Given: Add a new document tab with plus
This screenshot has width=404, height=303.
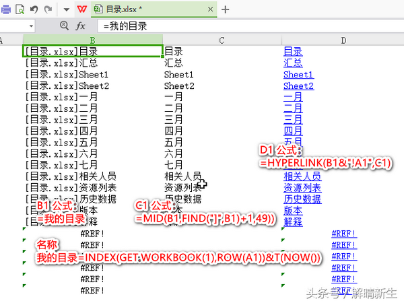Looking at the screenshot, I should [x=226, y=9].
